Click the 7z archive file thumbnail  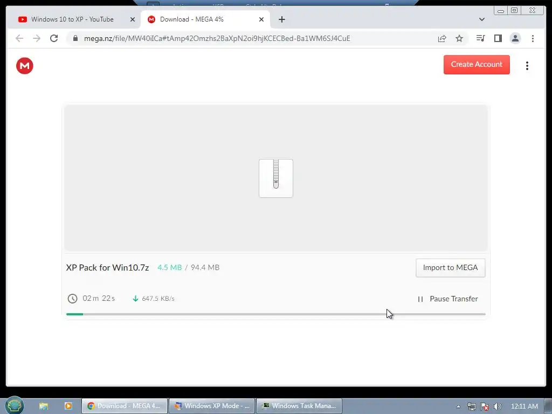coord(276,178)
